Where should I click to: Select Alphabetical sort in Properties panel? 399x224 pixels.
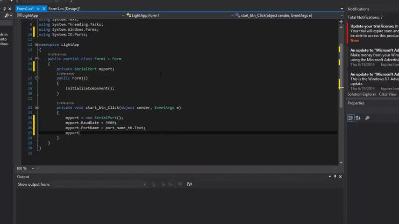tap(358, 118)
